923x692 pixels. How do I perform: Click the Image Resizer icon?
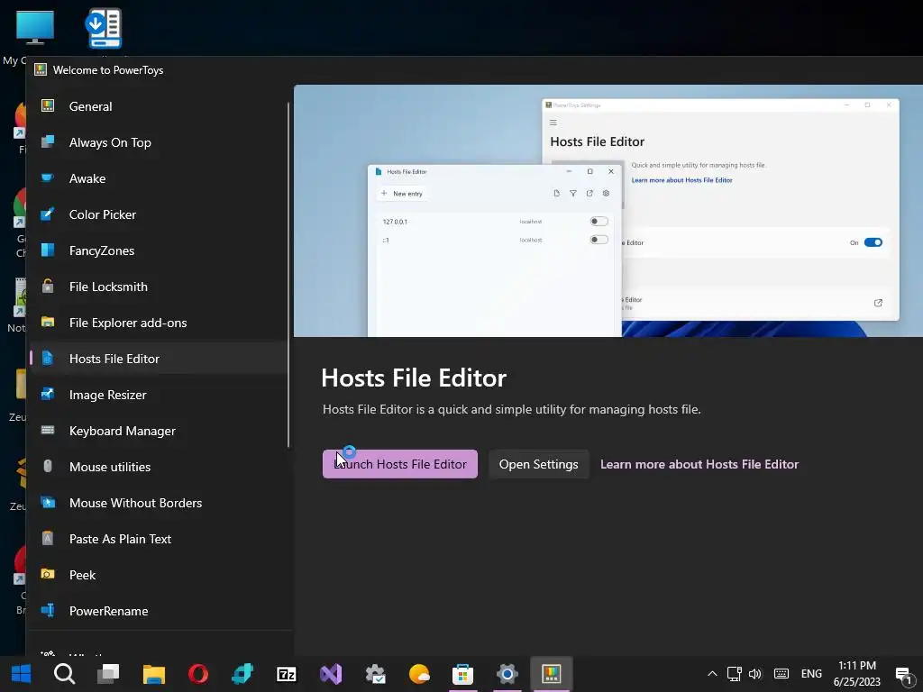tap(48, 395)
